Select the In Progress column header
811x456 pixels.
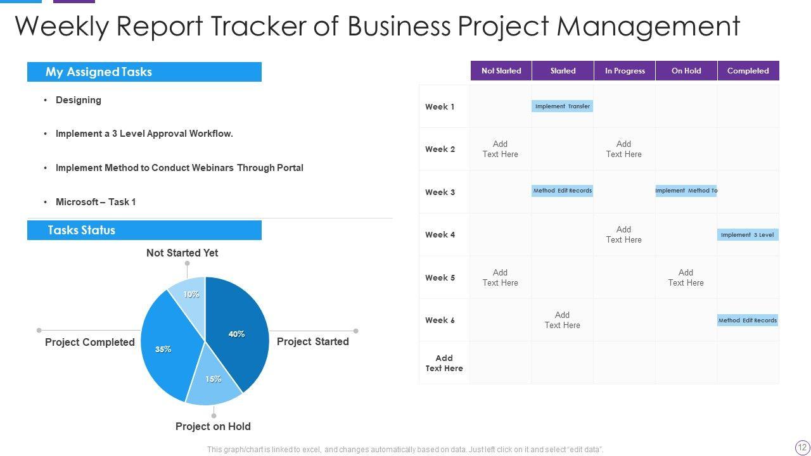point(625,71)
